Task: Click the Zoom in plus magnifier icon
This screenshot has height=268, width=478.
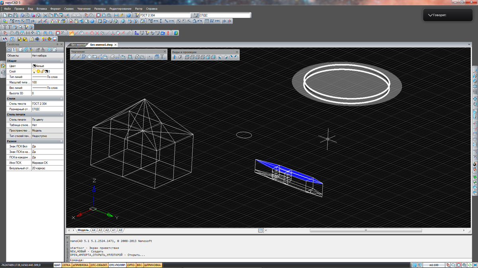Action: click(45, 33)
